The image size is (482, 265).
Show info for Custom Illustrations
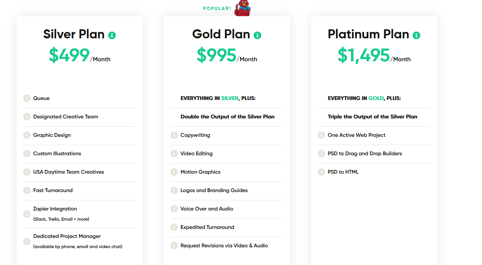click(x=27, y=154)
